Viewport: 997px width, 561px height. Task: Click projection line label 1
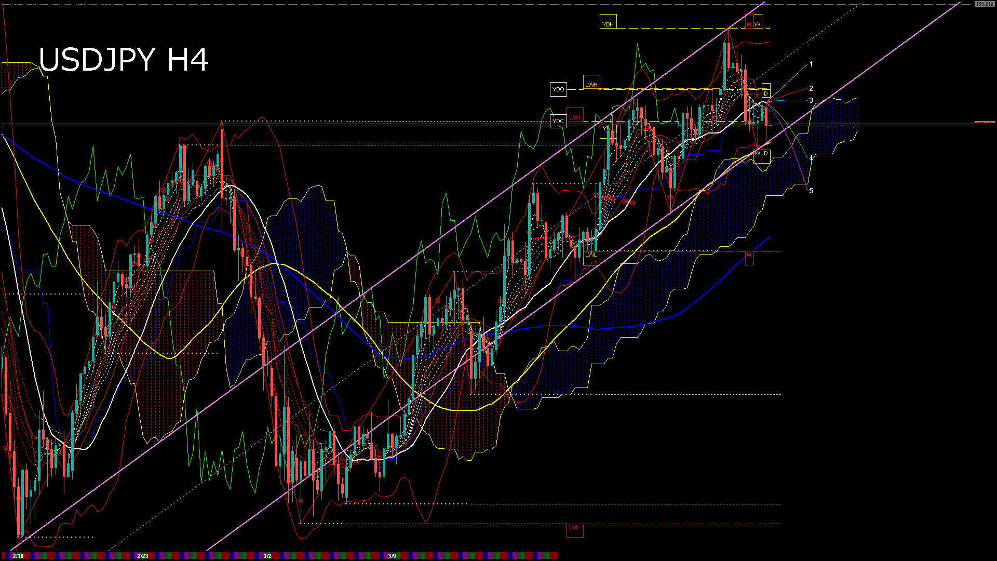(x=811, y=64)
